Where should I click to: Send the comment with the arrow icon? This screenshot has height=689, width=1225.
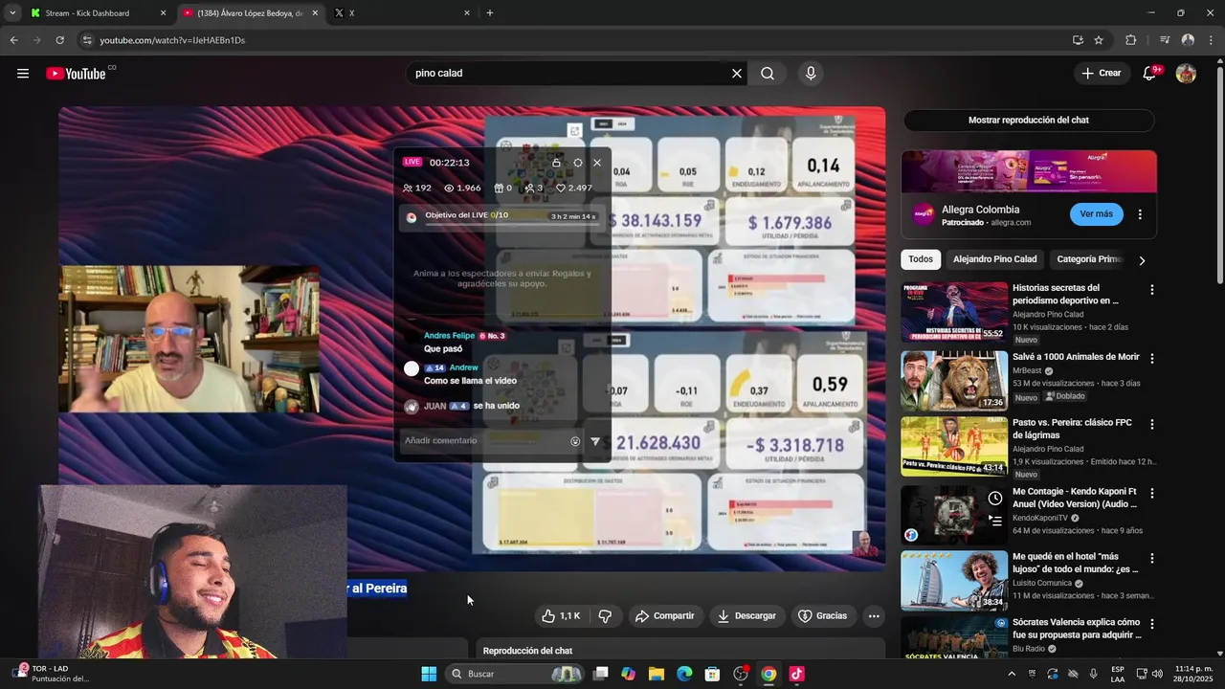(x=595, y=441)
